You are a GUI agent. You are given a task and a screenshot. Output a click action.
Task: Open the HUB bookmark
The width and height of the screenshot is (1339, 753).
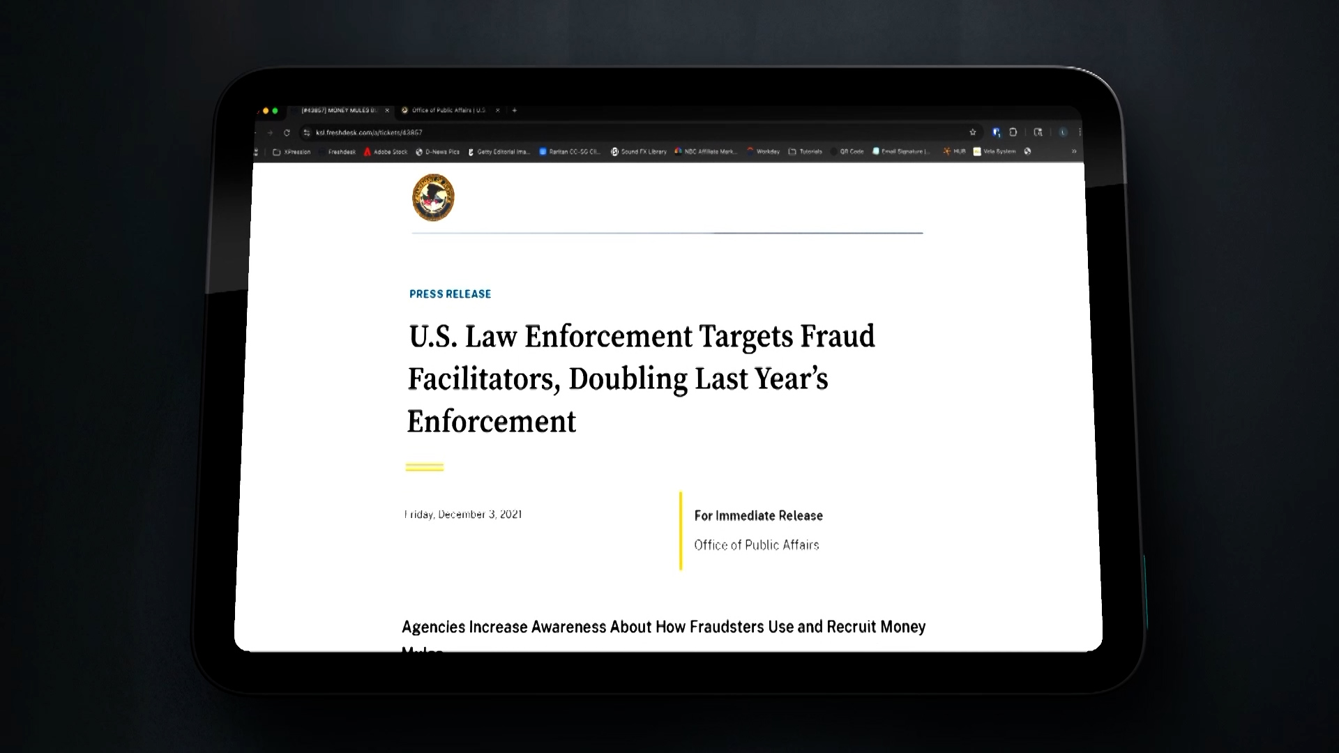[x=955, y=151]
